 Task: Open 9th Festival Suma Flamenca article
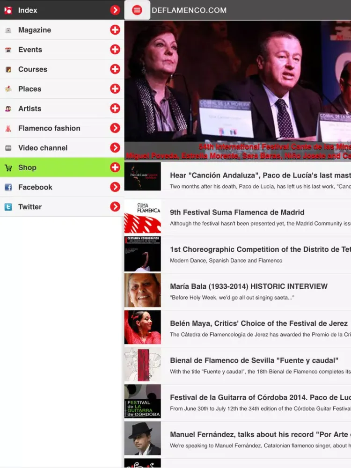(238, 217)
